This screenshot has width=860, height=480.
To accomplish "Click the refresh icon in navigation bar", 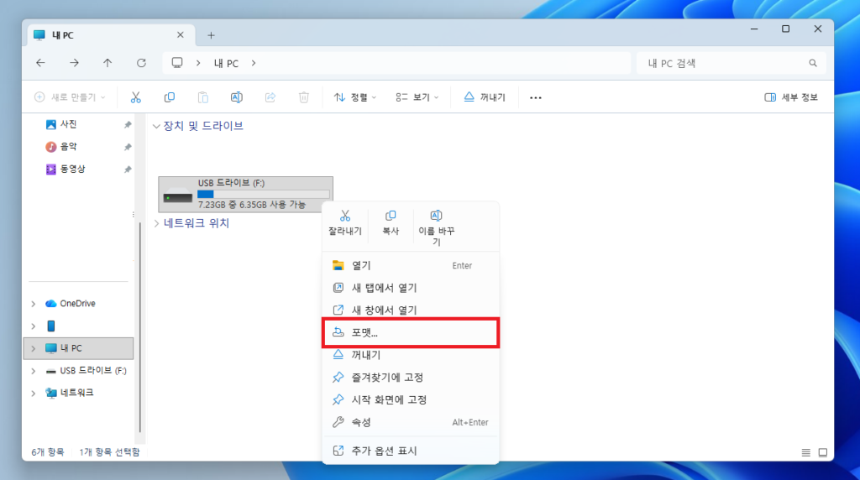I will point(141,63).
